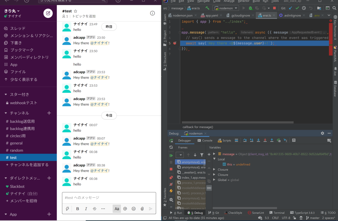
Task: Collapse the チャンネル sidebar section
Action: 6,113
